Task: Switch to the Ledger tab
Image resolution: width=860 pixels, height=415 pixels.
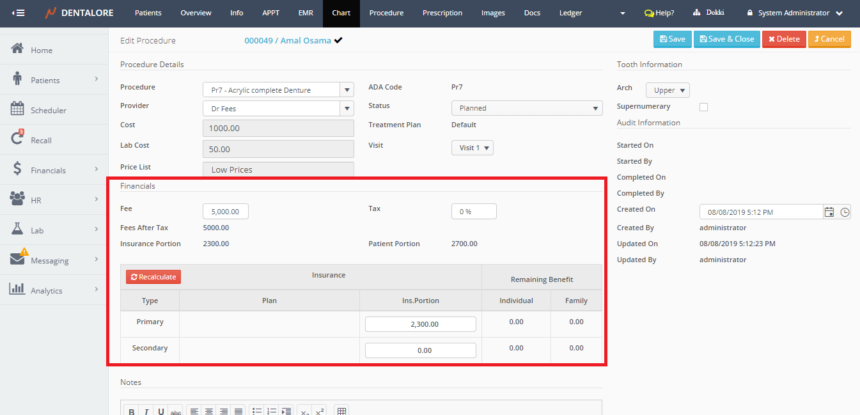Action: pos(570,13)
